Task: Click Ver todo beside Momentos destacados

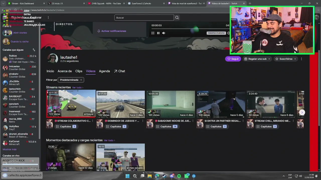Action: point(109,140)
